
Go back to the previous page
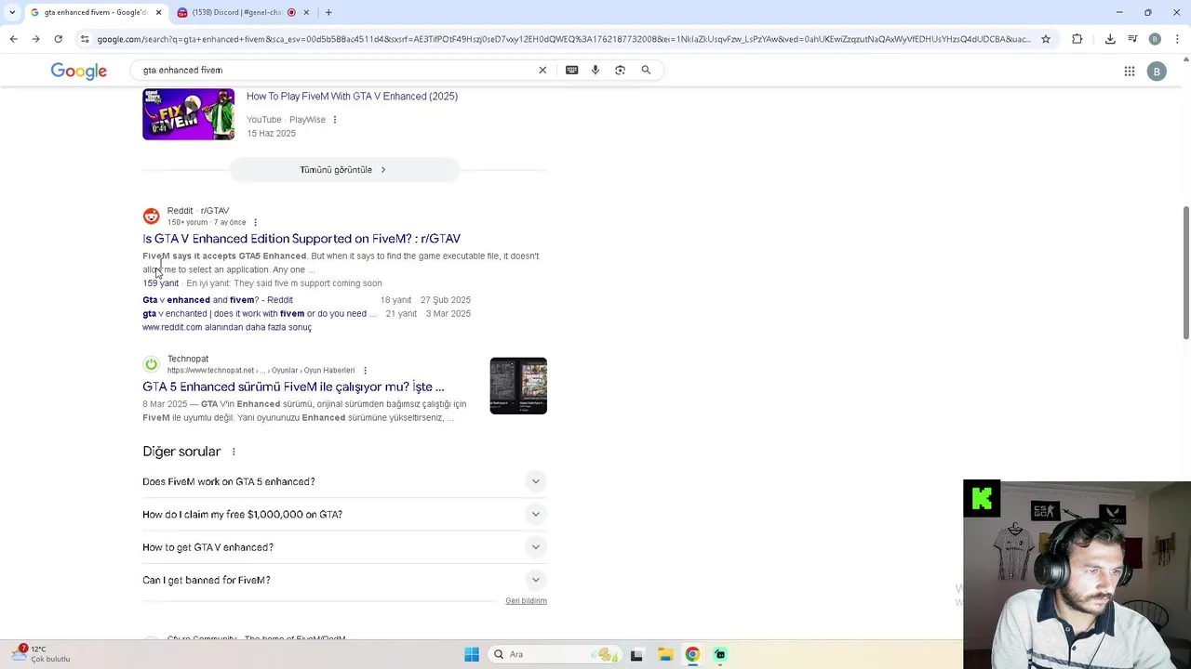[x=13, y=39]
